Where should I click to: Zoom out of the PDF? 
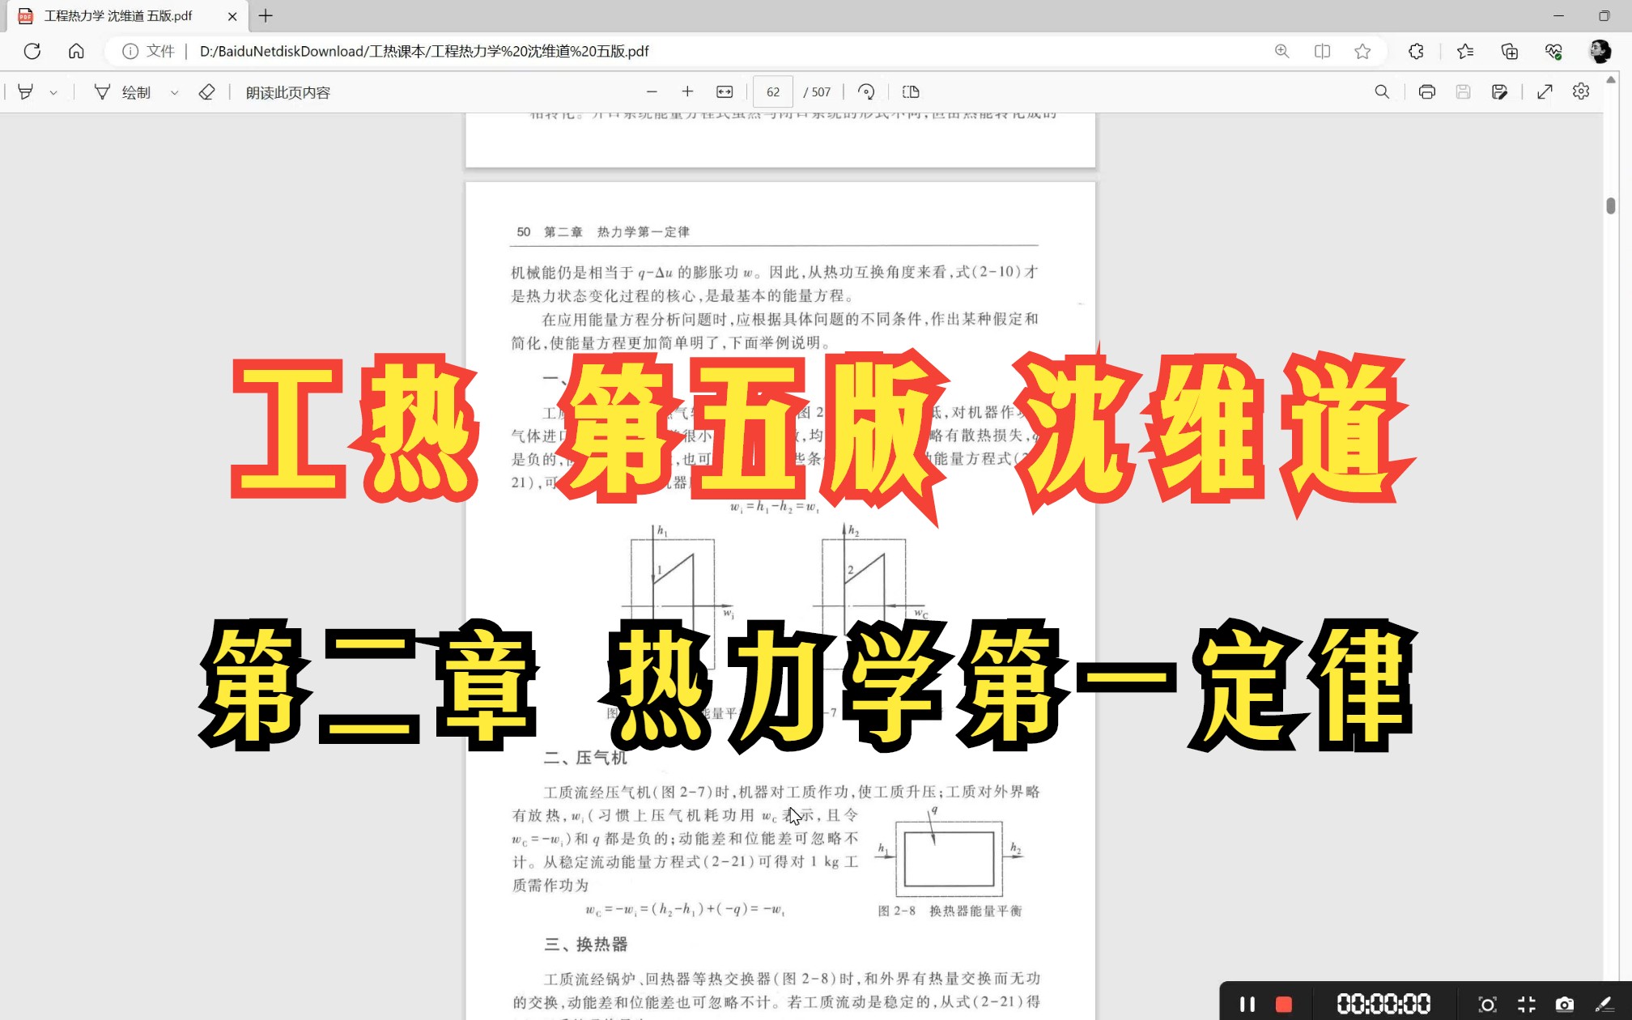click(x=652, y=92)
